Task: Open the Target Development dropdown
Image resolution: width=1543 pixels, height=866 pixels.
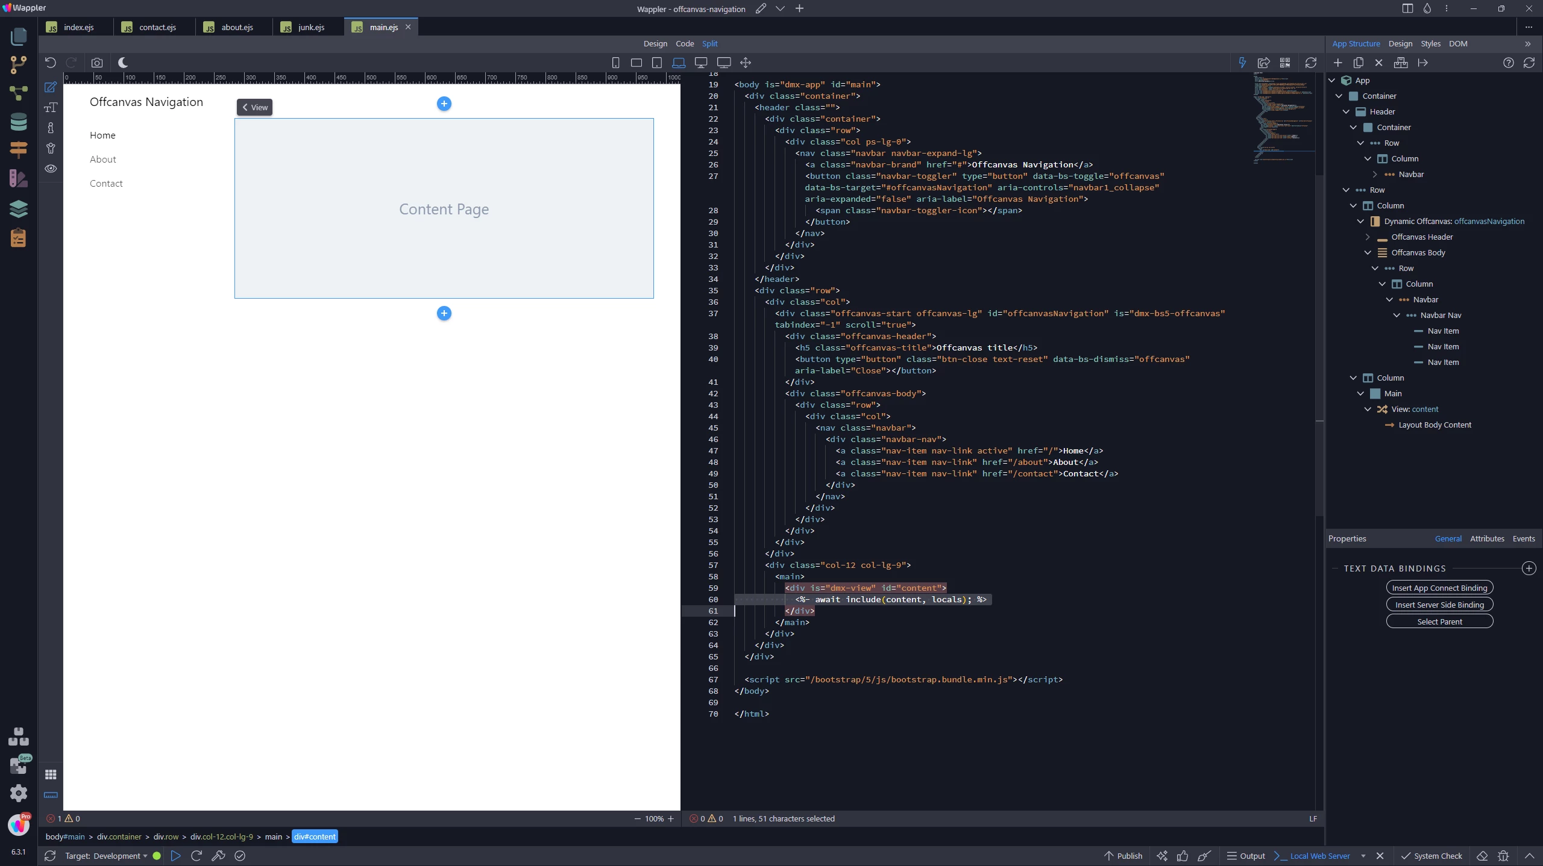Action: coord(106,856)
